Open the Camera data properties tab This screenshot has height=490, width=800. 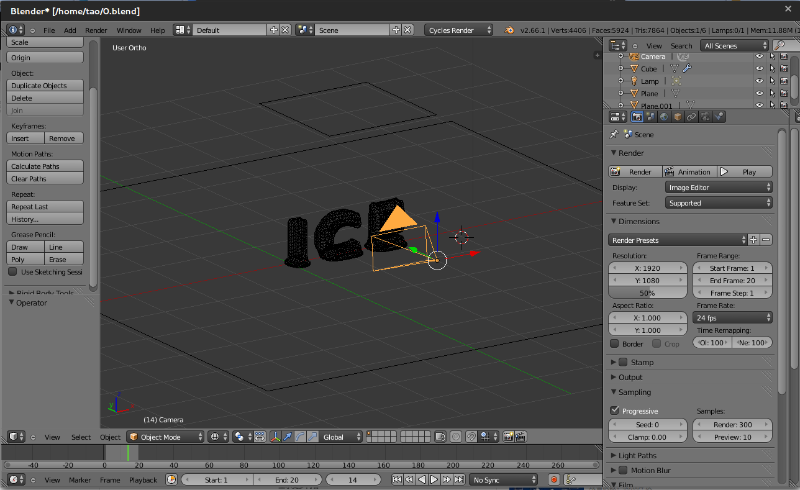pos(705,117)
